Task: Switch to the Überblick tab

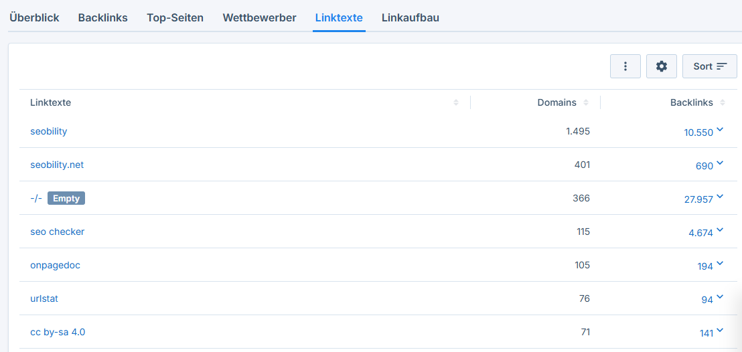Action: pyautogui.click(x=34, y=18)
